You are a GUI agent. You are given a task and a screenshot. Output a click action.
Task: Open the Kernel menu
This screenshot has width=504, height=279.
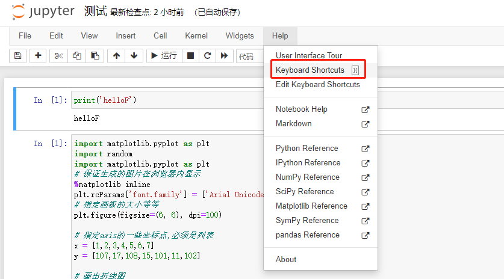[196, 35]
